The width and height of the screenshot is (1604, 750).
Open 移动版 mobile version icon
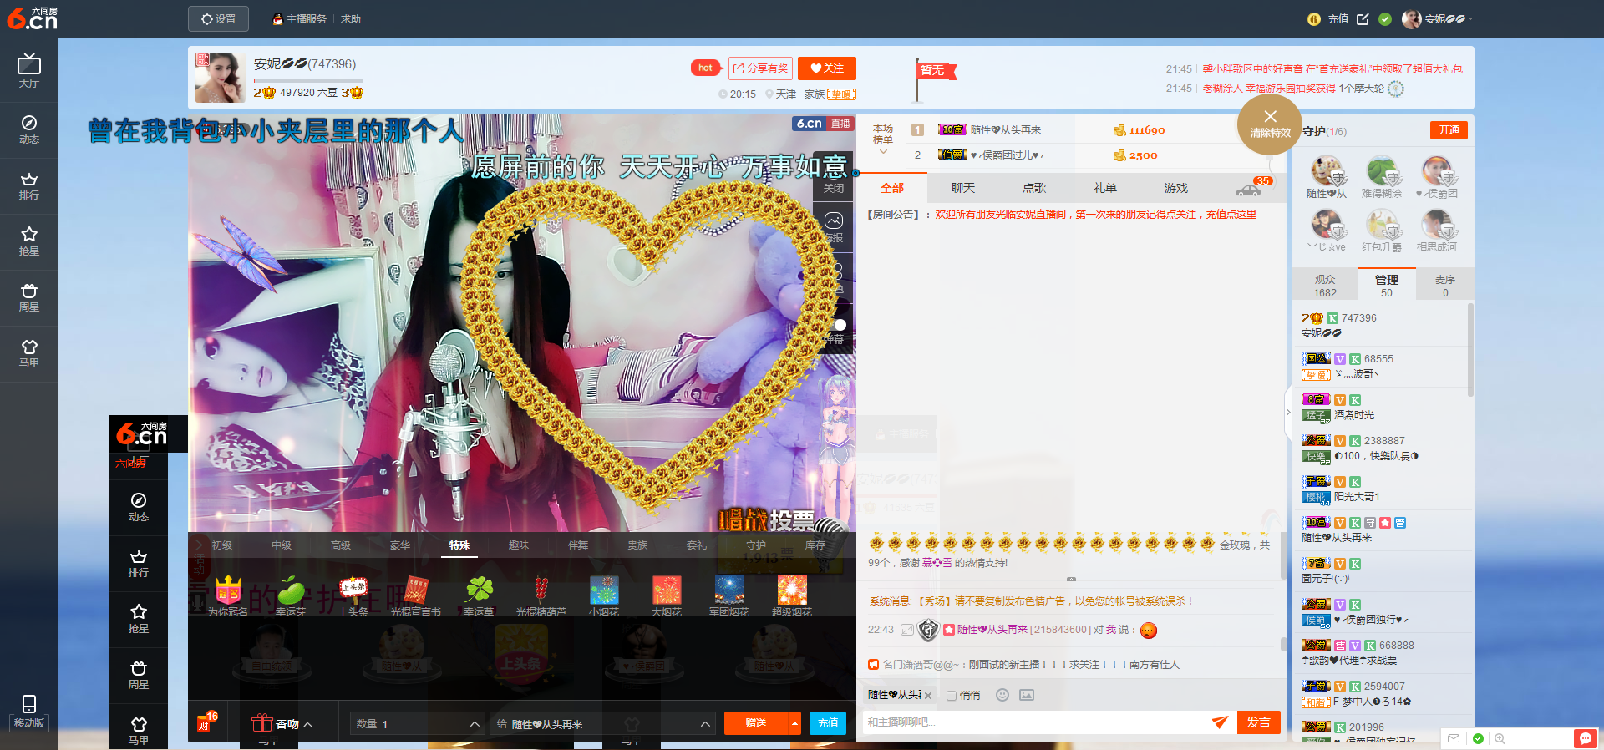coord(28,712)
